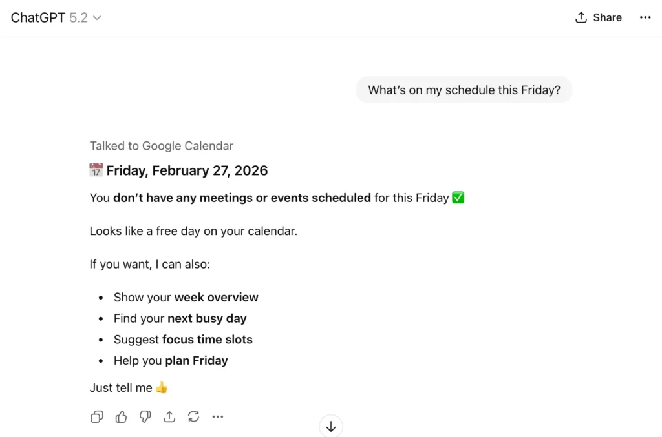
Task: Open the model menu from the title bar
Action: click(x=56, y=17)
